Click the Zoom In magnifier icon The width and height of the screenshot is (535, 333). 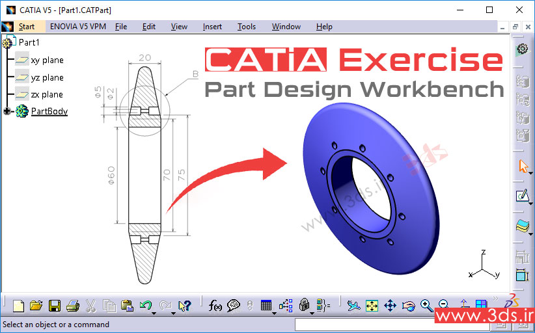click(x=426, y=305)
